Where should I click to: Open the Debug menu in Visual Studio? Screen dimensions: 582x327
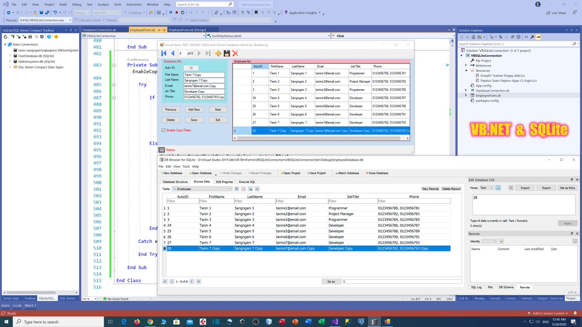point(77,4)
